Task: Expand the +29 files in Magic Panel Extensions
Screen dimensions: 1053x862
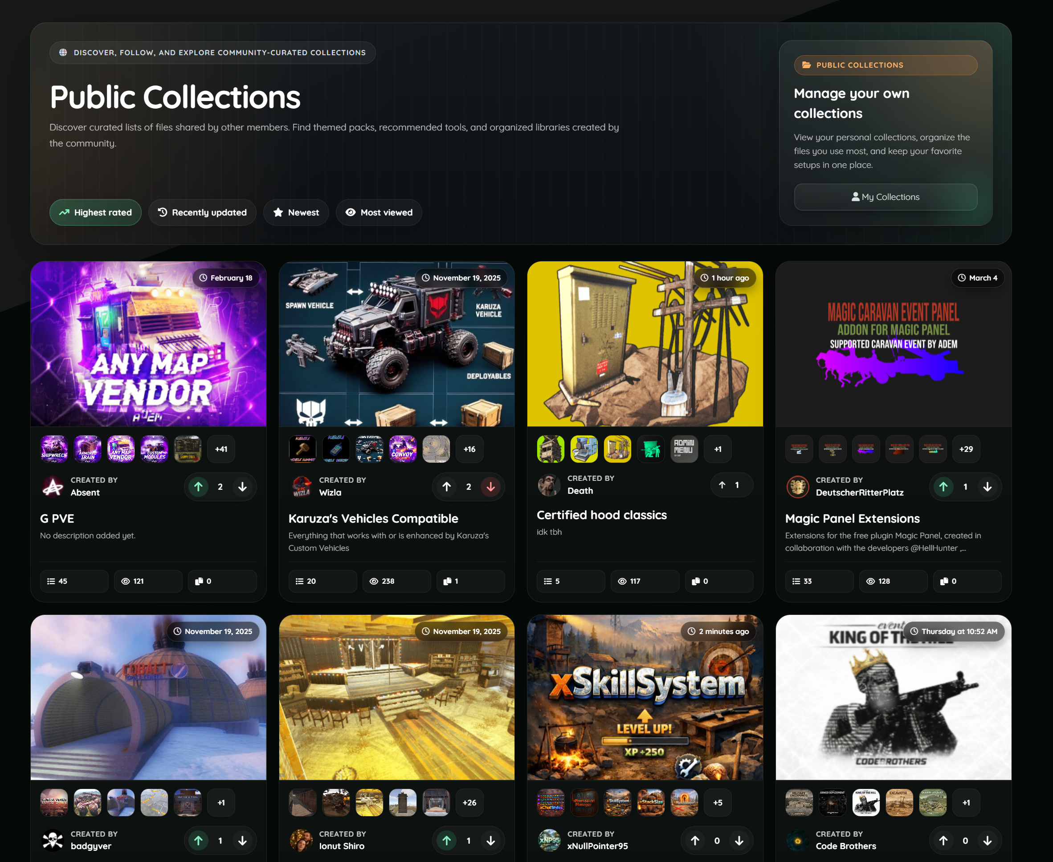Action: pyautogui.click(x=966, y=449)
